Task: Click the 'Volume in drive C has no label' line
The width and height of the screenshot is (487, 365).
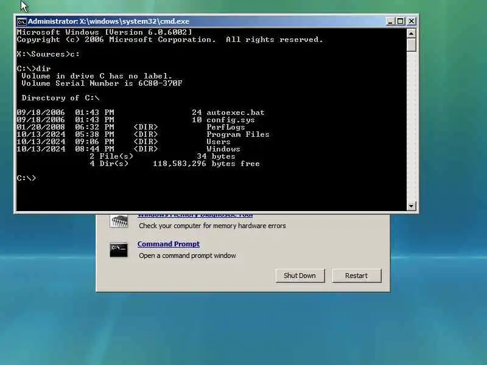Action: [x=97, y=76]
